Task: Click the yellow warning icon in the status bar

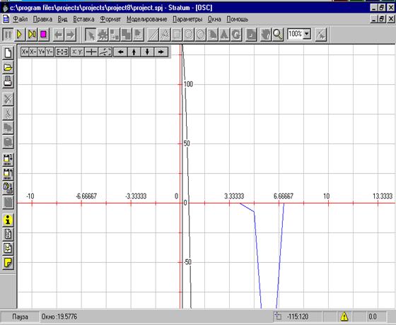Action: pyautogui.click(x=344, y=317)
